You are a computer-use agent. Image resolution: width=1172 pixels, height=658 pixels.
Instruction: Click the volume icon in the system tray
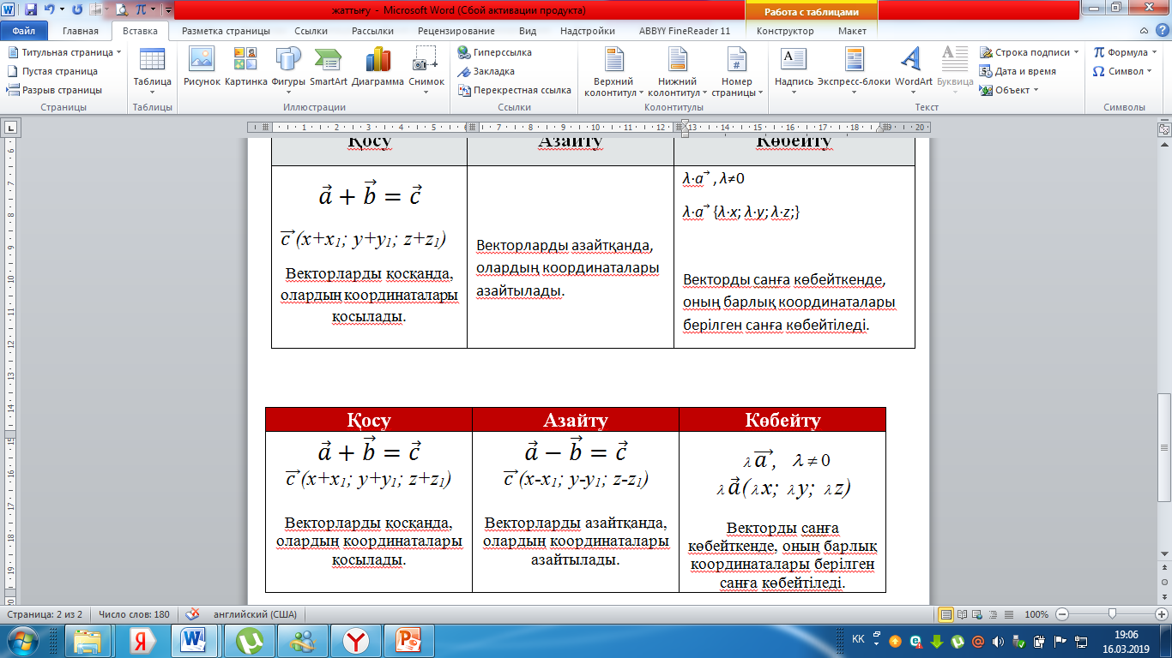click(x=998, y=641)
